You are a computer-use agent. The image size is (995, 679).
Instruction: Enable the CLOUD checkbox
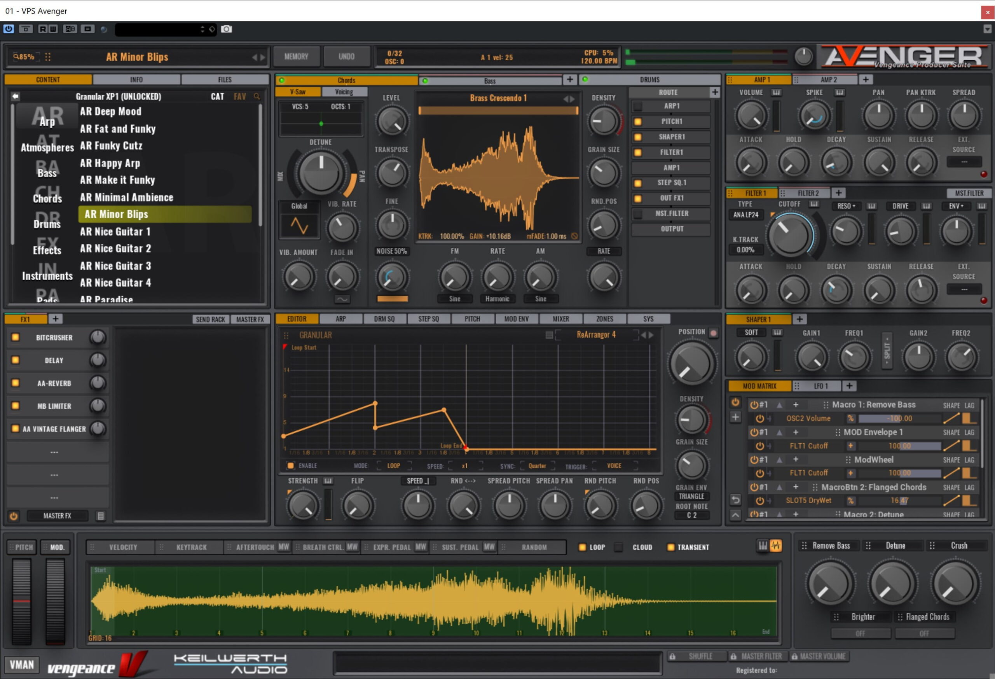(x=618, y=548)
